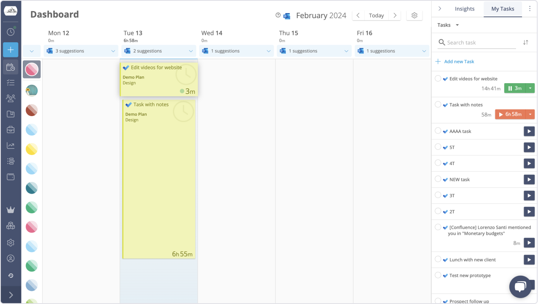The height and width of the screenshot is (304, 538).
Task: Open the chat support bubble
Action: pyautogui.click(x=520, y=287)
